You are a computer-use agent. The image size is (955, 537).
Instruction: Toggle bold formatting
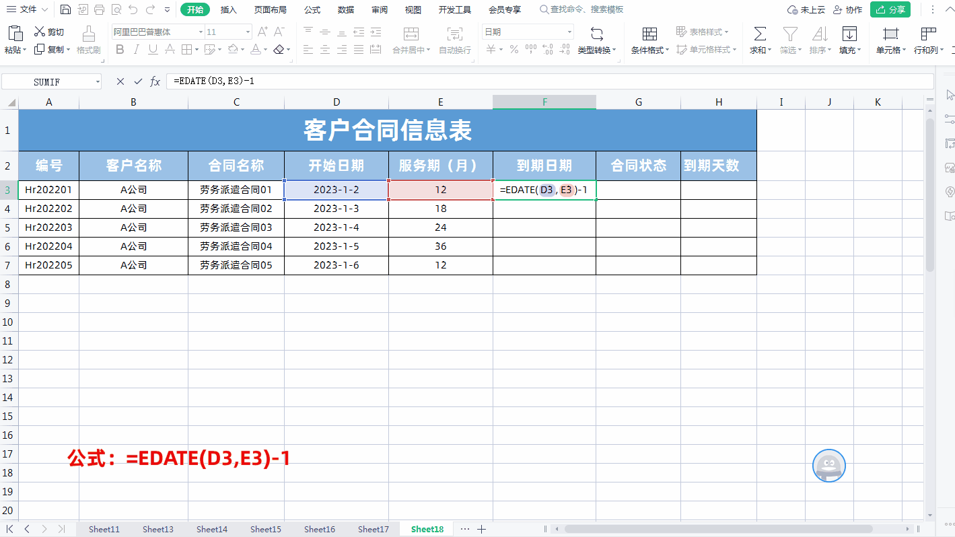[x=120, y=49]
